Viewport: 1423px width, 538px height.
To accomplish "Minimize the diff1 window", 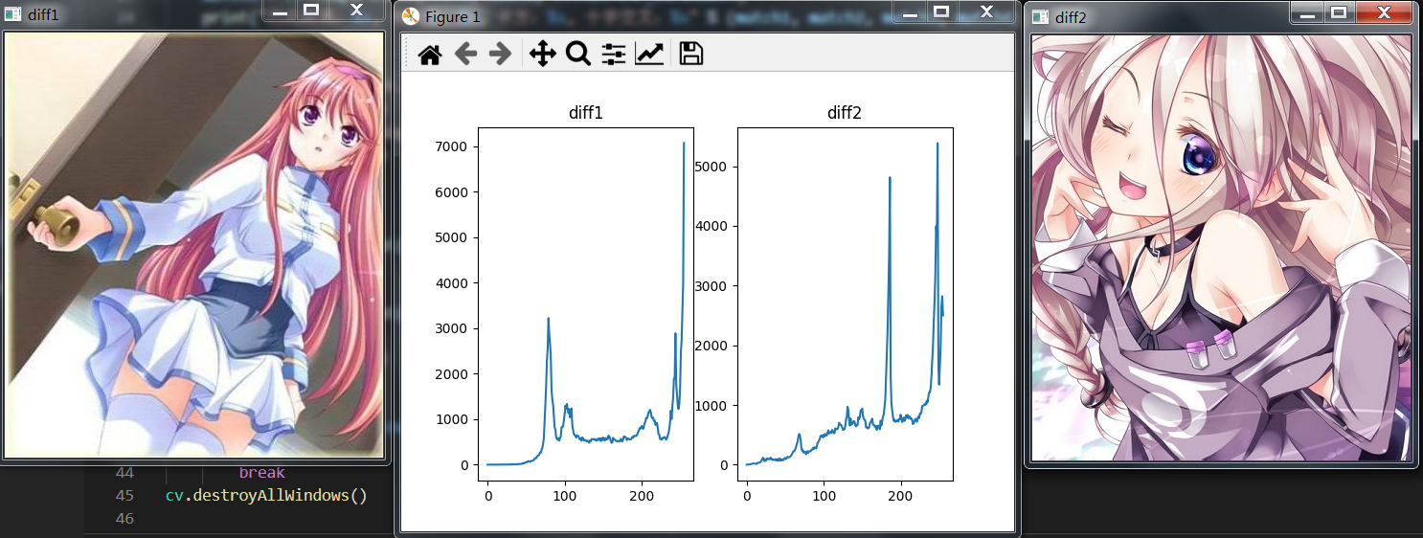I will pyautogui.click(x=279, y=10).
